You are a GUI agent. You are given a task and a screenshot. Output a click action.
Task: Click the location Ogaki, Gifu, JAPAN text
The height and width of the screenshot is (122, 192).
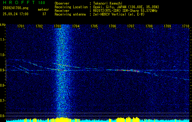[x=126, y=7]
